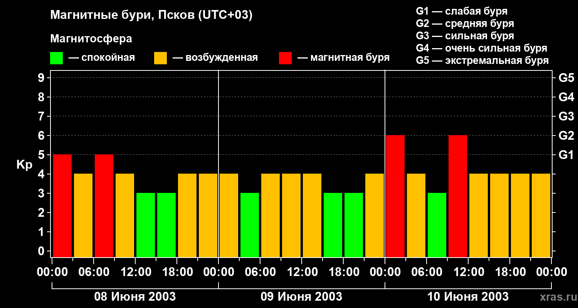Select the red 09:00–12:00 bar on 10 Июня
This screenshot has width=578, height=308.
coord(458,196)
